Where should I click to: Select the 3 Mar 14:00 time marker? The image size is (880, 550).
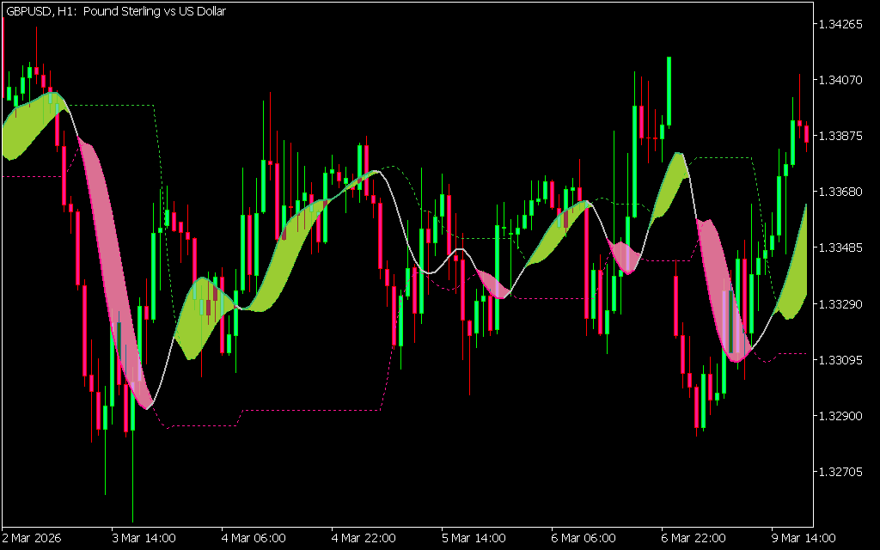point(144,538)
